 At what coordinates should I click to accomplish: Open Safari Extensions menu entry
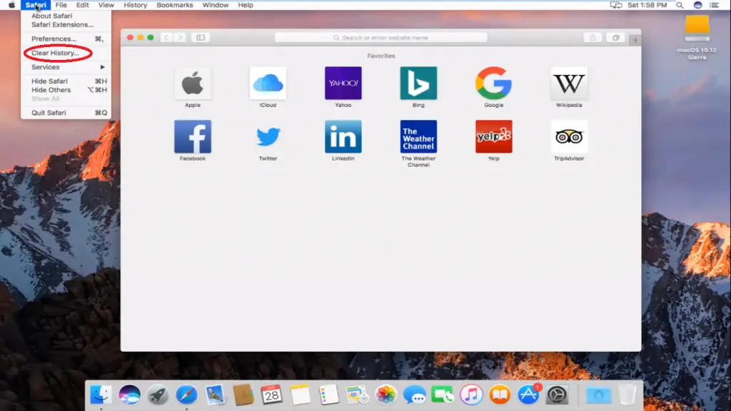pos(62,25)
